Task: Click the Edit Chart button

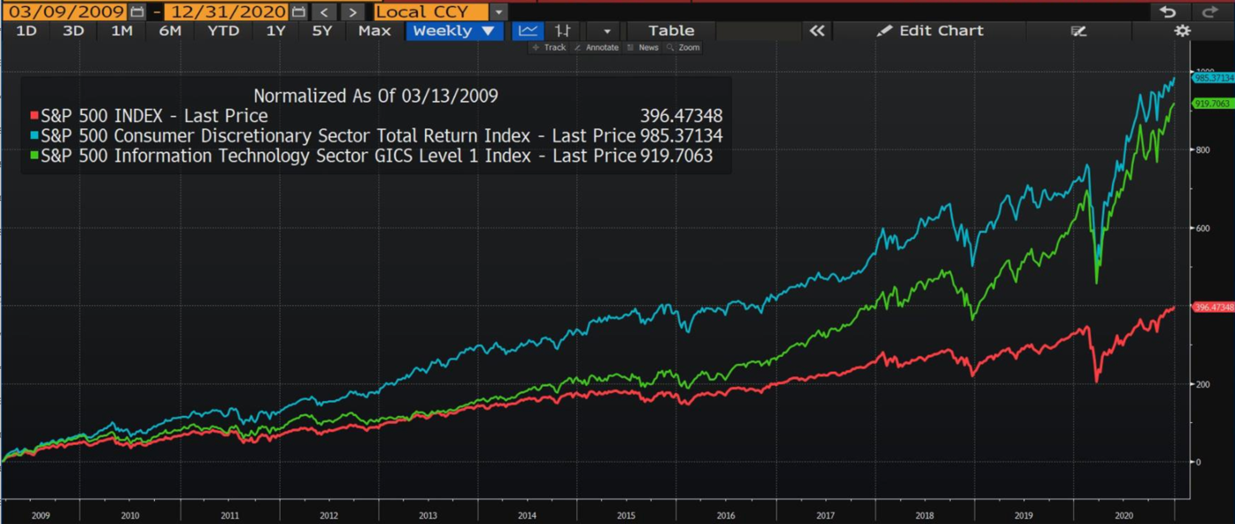Action: (x=930, y=31)
